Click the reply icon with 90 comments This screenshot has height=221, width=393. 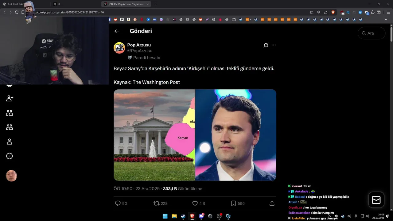coord(118,203)
